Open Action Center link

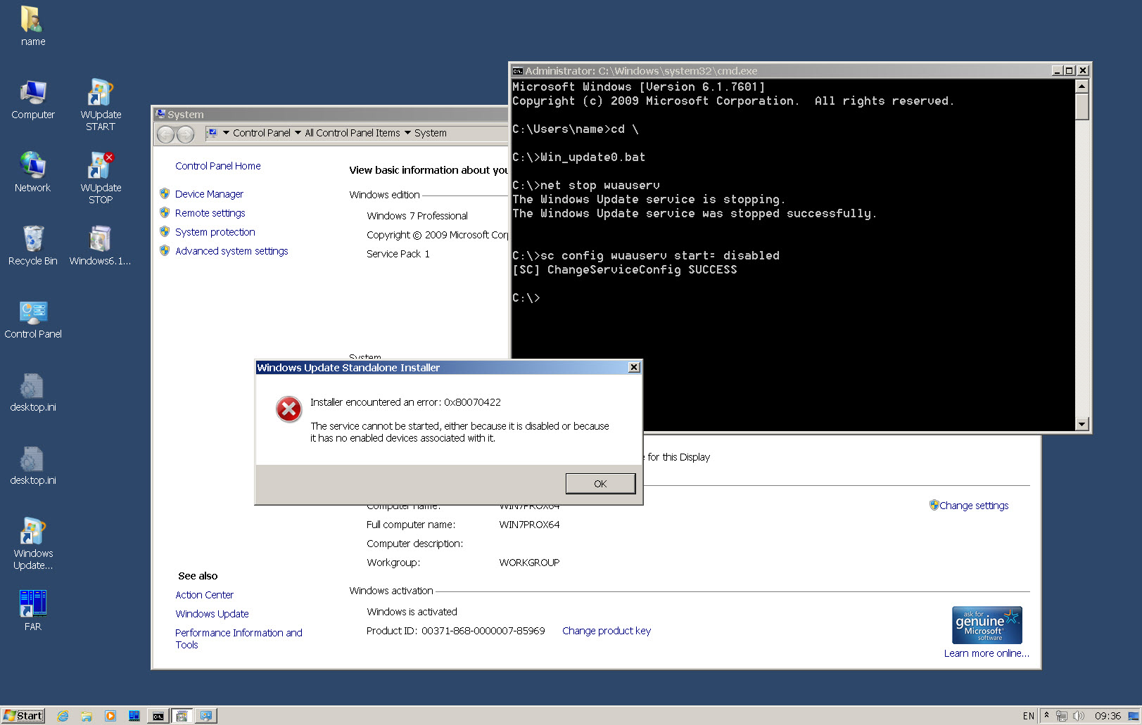coord(204,595)
